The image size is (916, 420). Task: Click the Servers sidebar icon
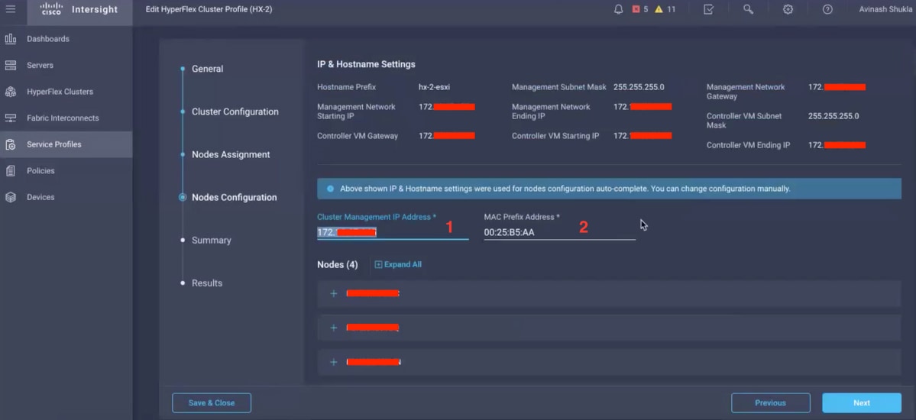tap(11, 66)
